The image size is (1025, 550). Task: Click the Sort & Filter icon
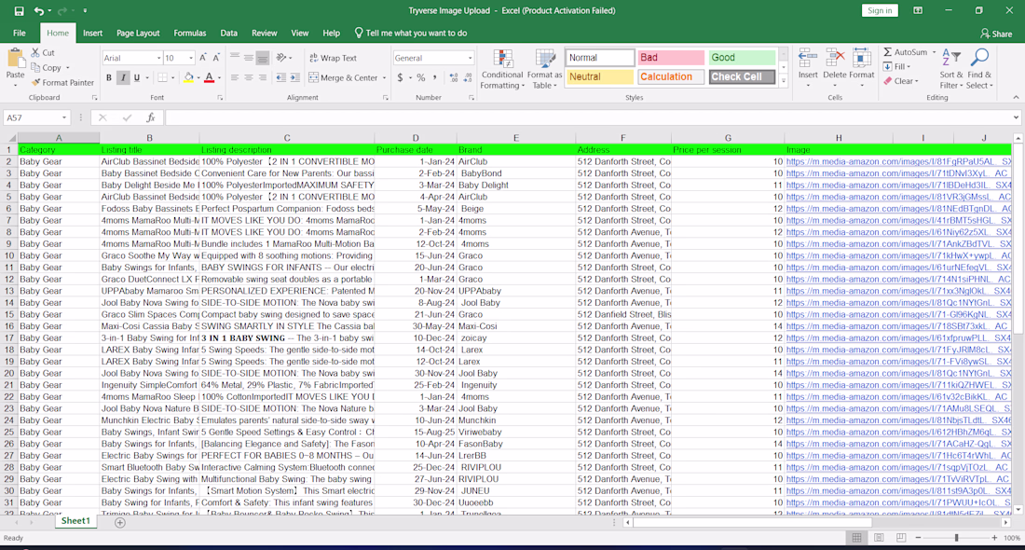(951, 59)
